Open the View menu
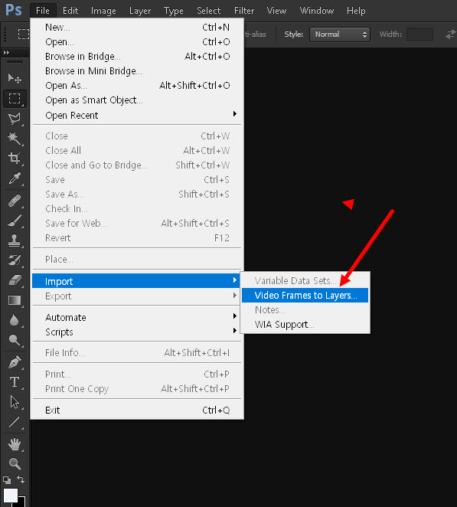This screenshot has height=507, width=457. [x=276, y=11]
